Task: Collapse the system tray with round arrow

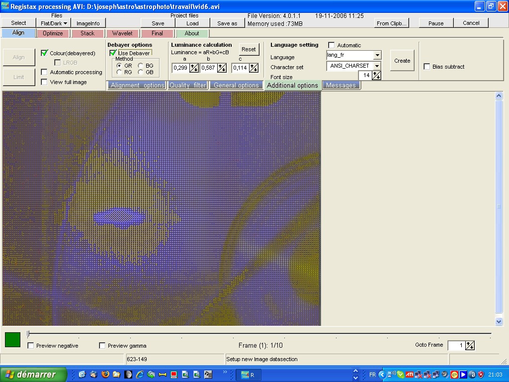Action: coord(382,375)
